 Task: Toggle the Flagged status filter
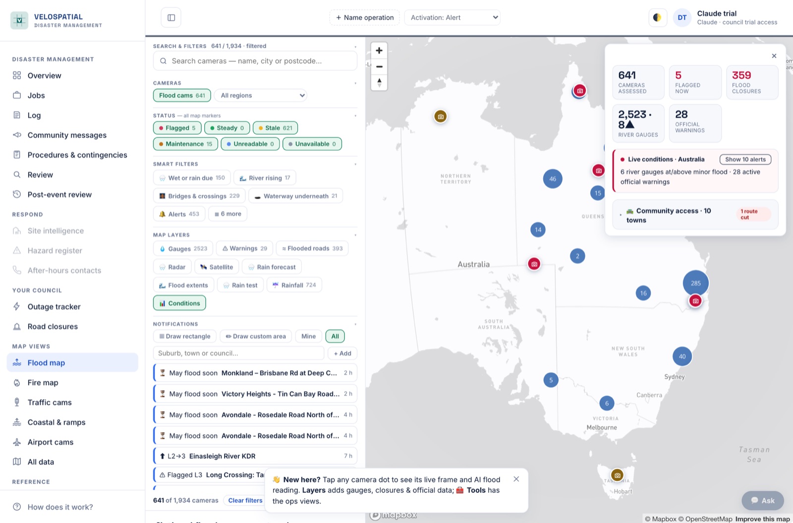(x=177, y=128)
